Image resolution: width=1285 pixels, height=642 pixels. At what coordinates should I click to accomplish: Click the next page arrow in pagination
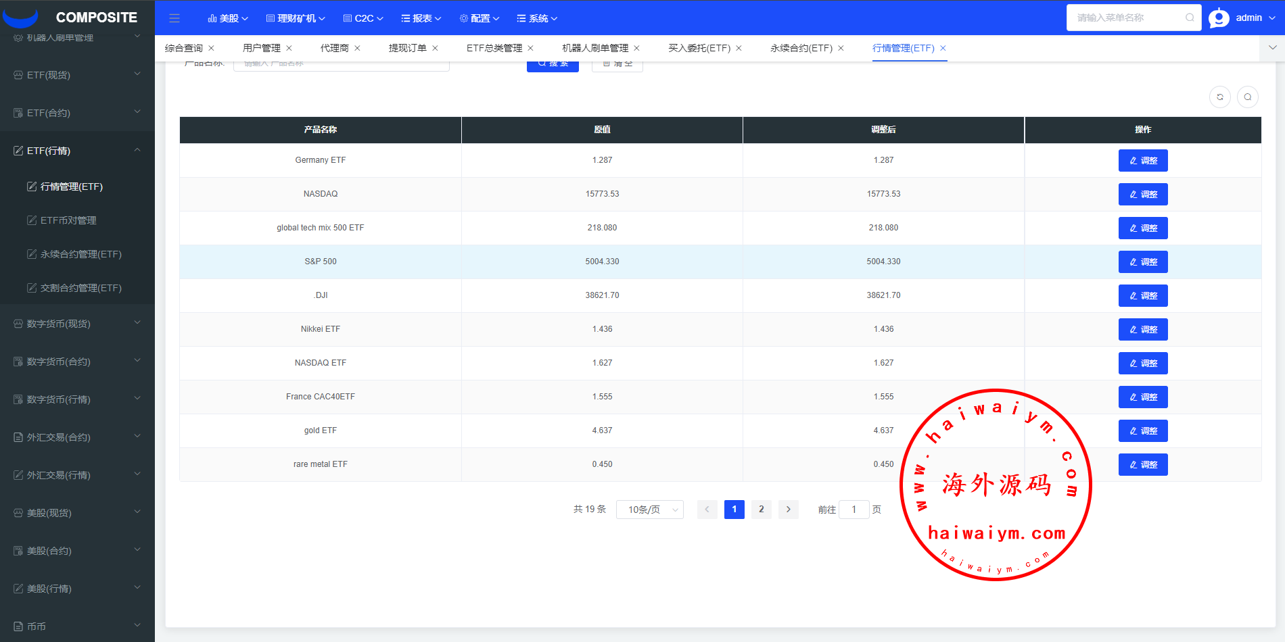[788, 510]
